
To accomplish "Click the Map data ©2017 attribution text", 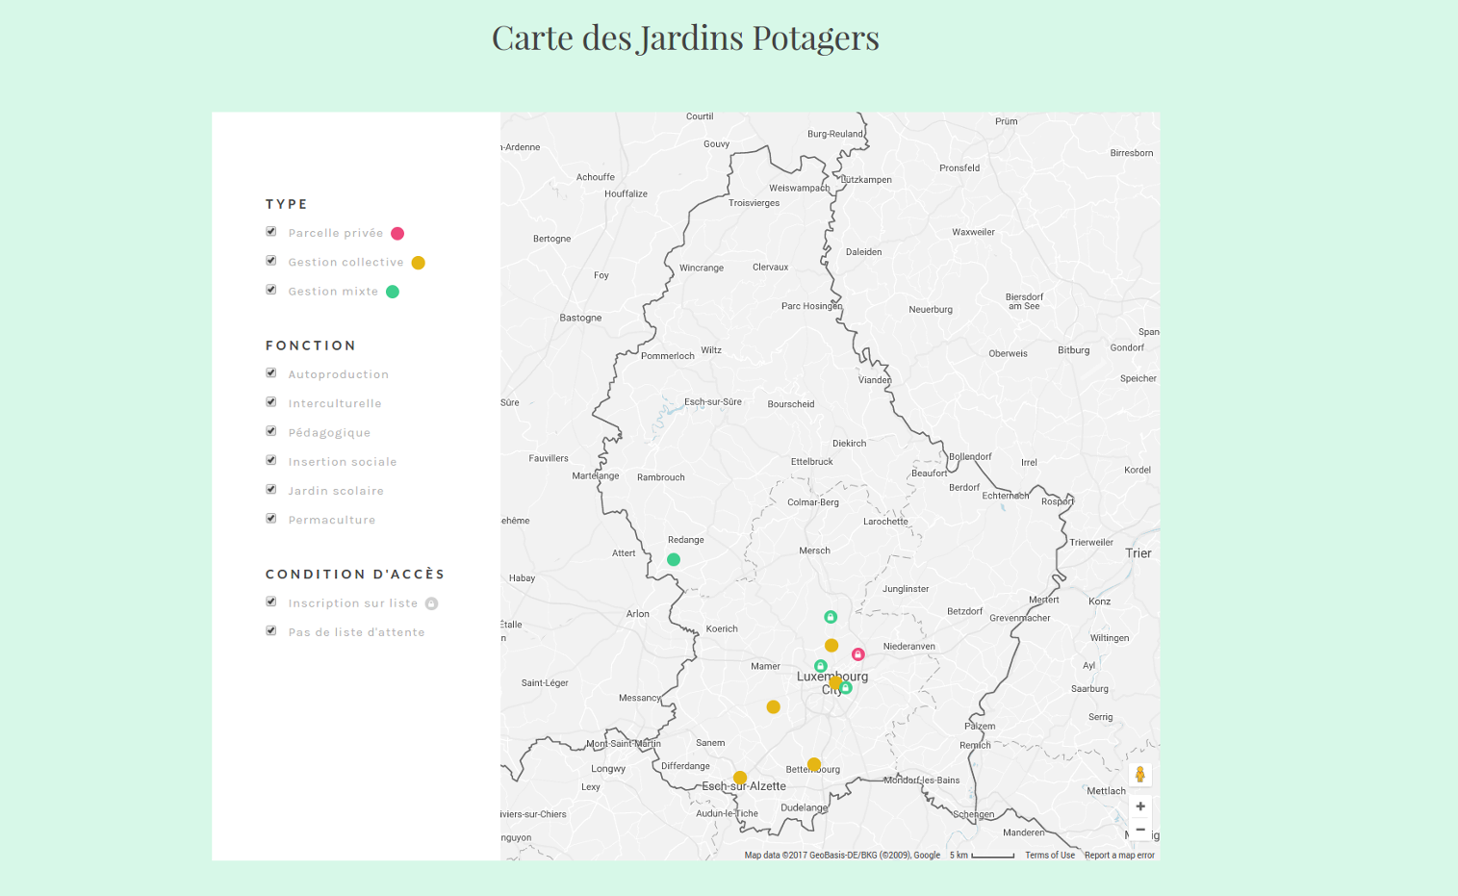I will (842, 855).
